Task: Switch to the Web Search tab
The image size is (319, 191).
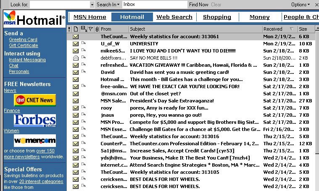Action: pyautogui.click(x=174, y=17)
